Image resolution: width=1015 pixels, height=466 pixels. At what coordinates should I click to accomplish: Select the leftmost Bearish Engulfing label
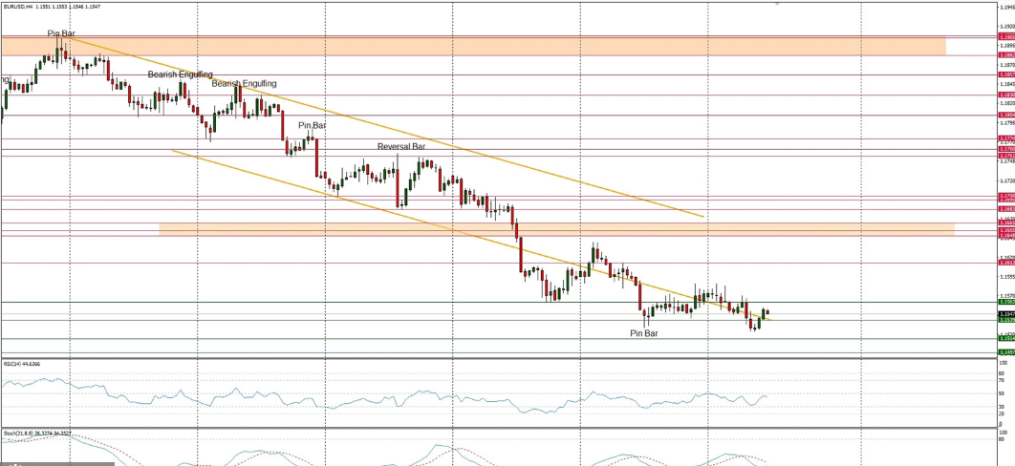point(177,74)
